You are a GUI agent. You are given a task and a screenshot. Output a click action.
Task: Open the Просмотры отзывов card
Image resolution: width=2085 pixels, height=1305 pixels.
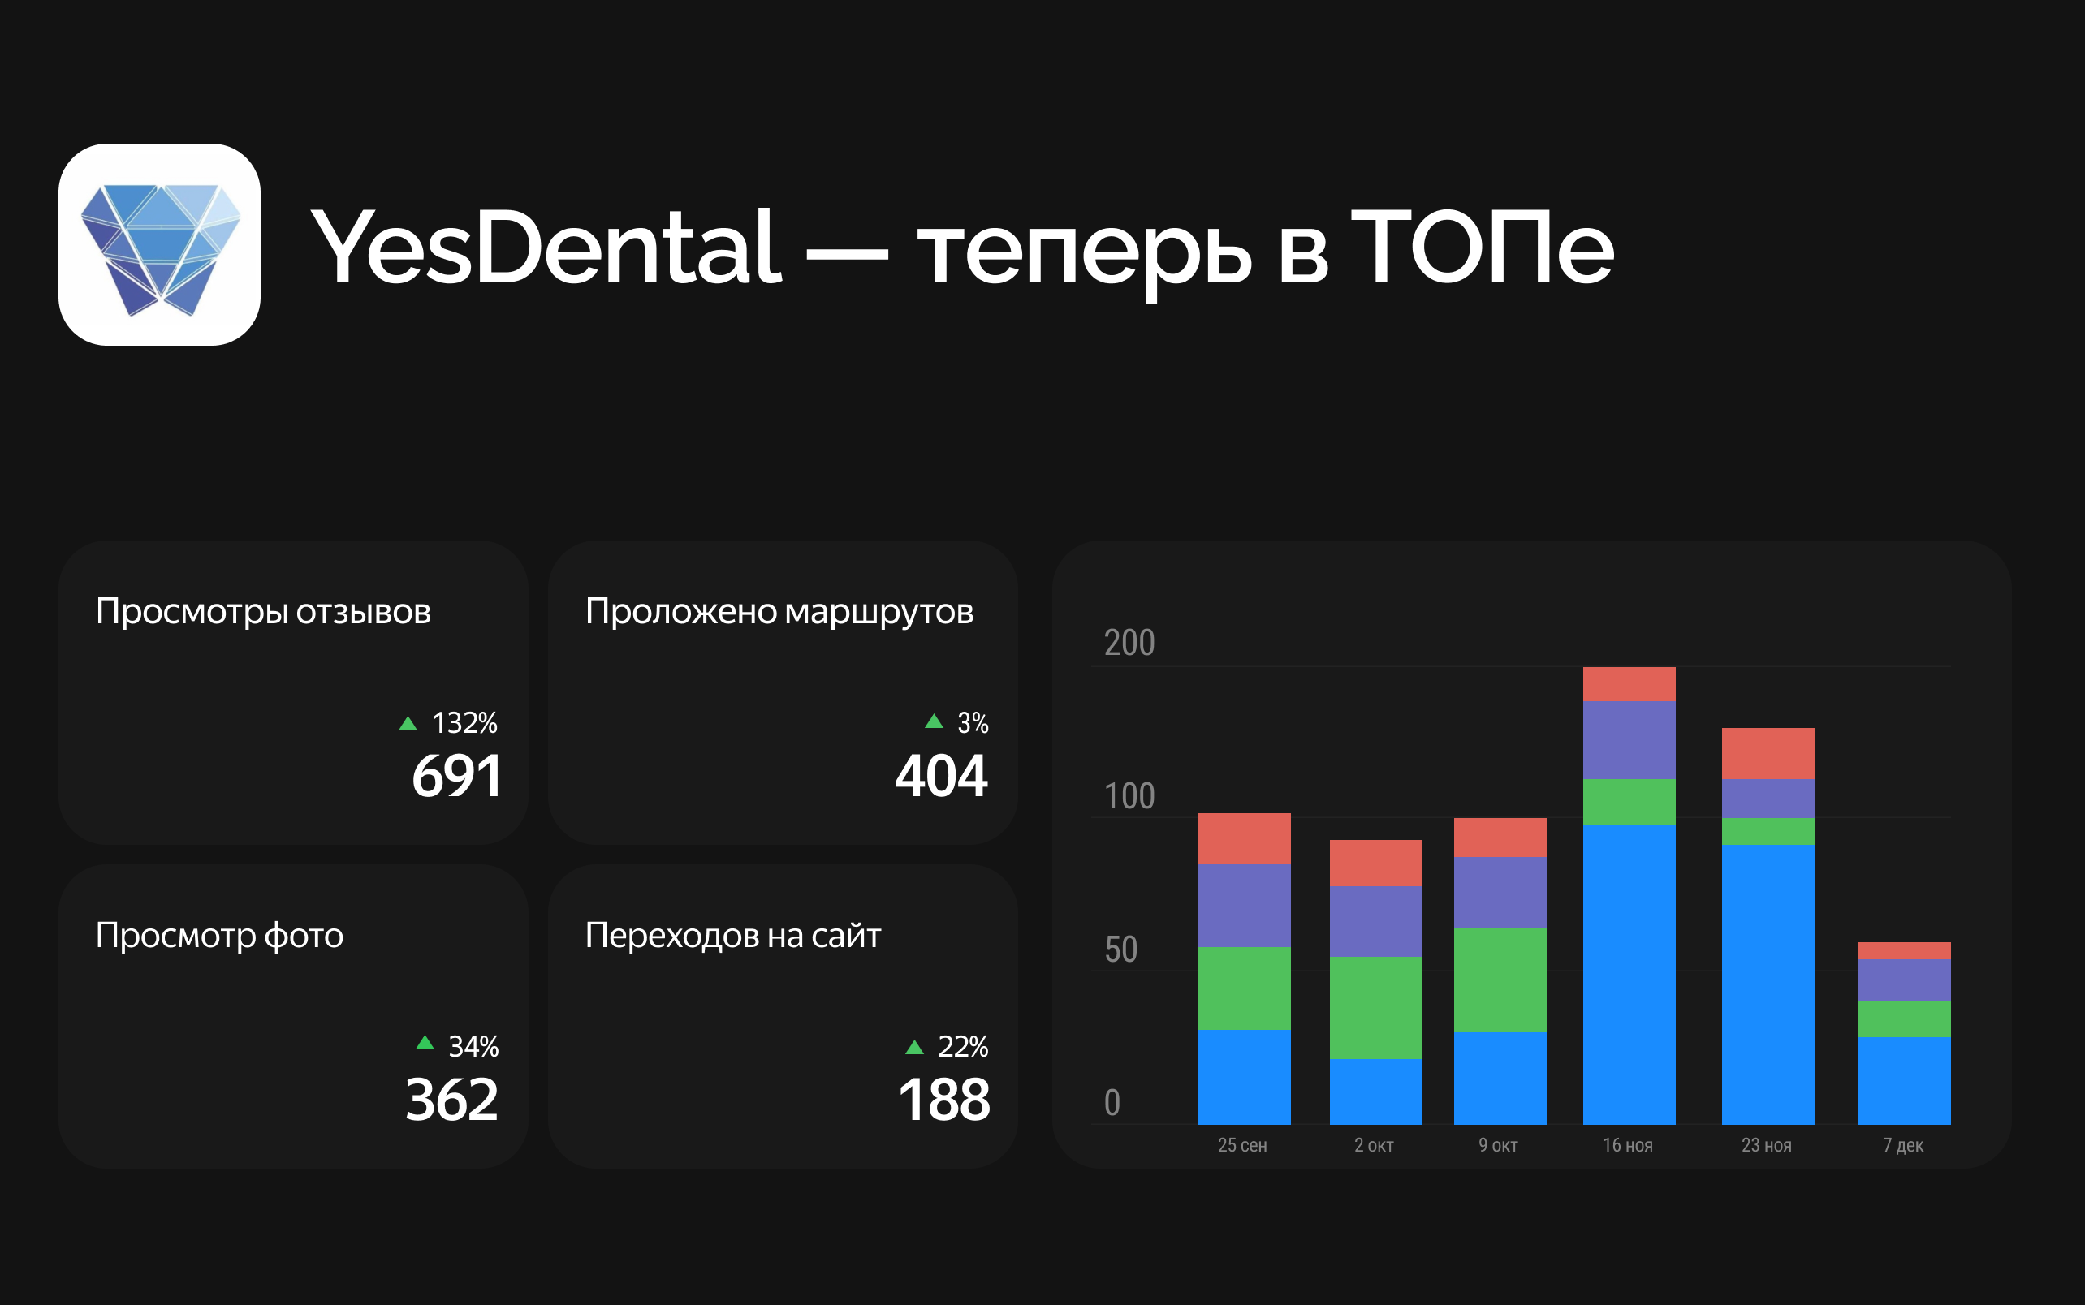pyautogui.click(x=292, y=692)
